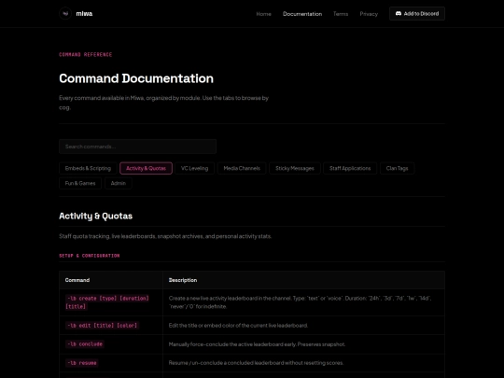Go to the Terms page
The image size is (504, 378).
341,14
